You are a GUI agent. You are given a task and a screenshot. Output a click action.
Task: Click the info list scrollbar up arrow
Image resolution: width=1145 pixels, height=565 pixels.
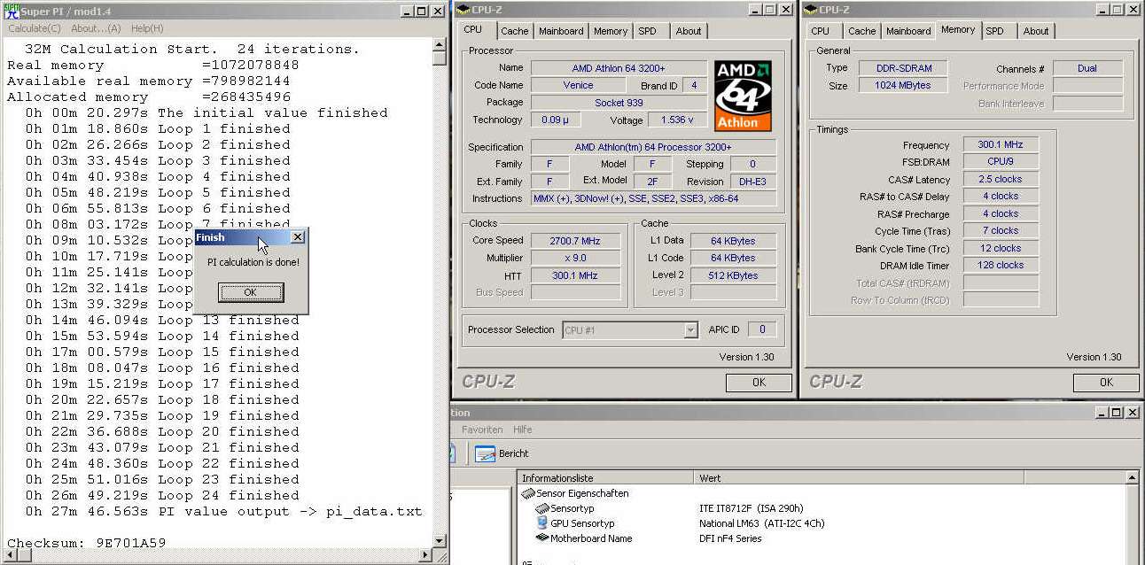click(1133, 478)
